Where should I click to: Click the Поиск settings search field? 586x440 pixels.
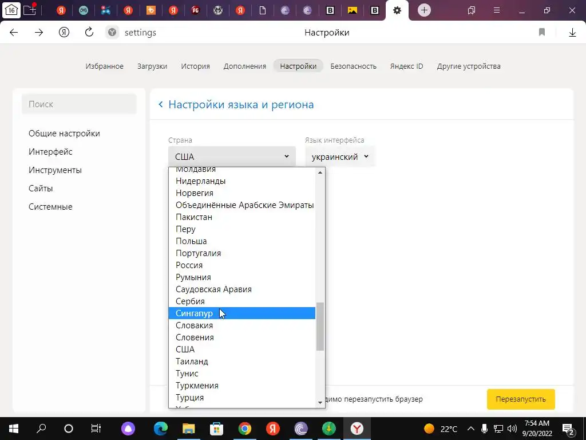(x=79, y=104)
